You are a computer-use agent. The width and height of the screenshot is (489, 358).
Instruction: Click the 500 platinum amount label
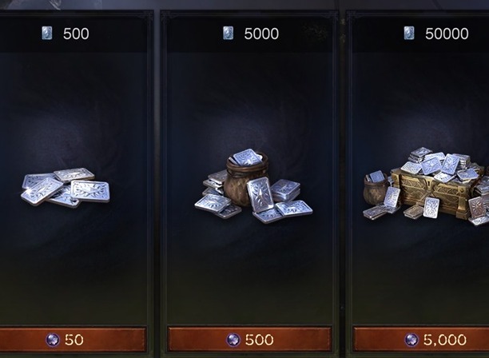pyautogui.click(x=76, y=34)
